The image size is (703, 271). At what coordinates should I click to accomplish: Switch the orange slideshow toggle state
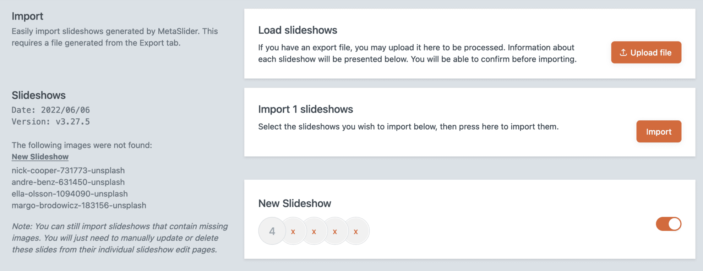(669, 224)
